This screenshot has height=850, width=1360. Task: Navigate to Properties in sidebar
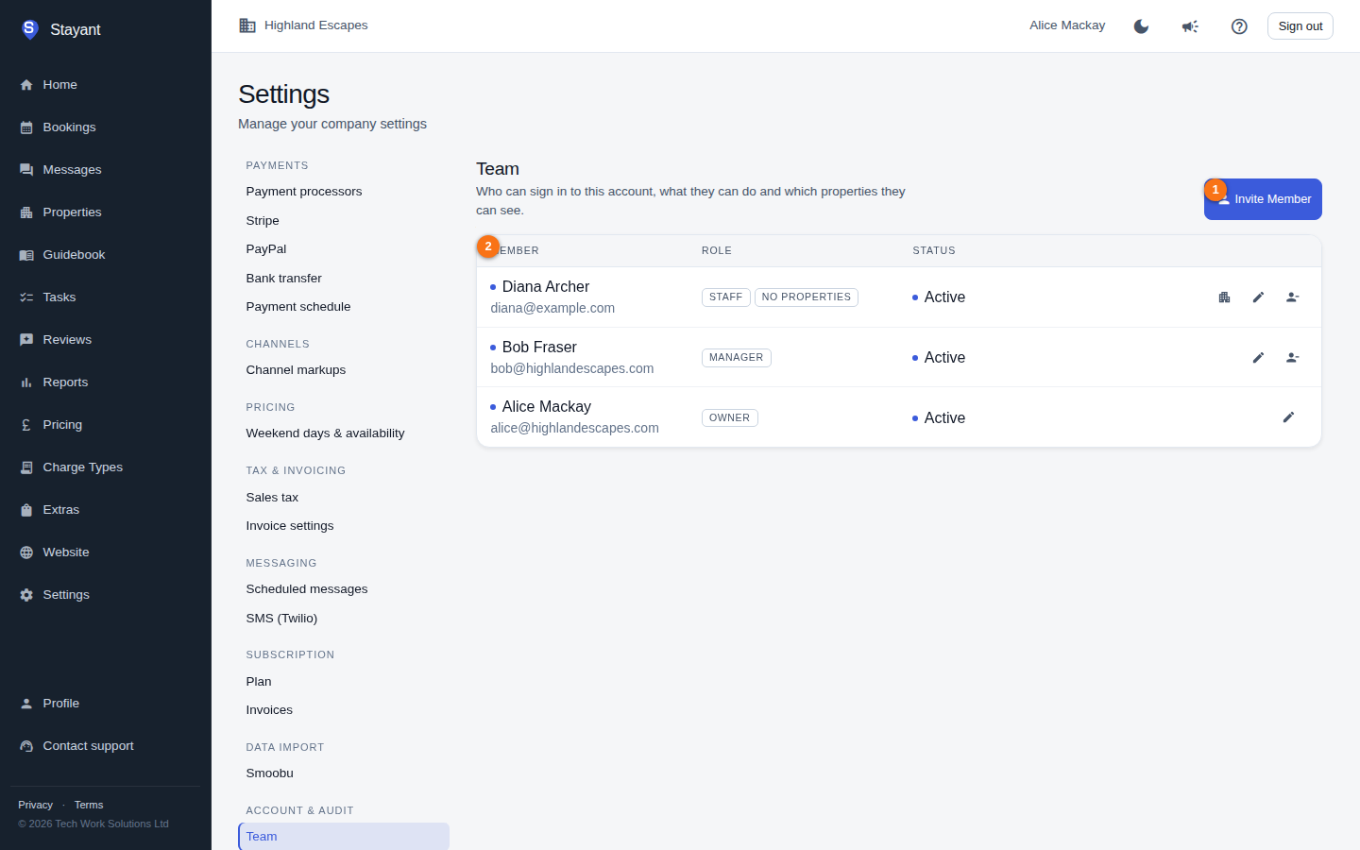pos(106,212)
